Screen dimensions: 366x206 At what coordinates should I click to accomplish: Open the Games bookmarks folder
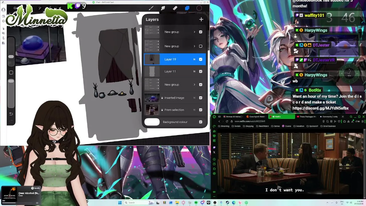coord(276,126)
